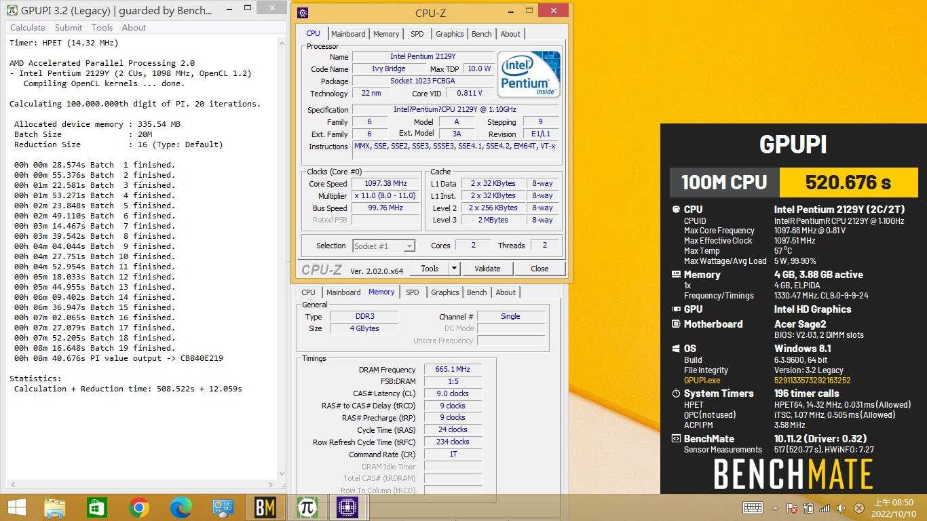Viewport: 927px width, 521px height.
Task: Switch to BenchMate in the taskbar
Action: 265,507
